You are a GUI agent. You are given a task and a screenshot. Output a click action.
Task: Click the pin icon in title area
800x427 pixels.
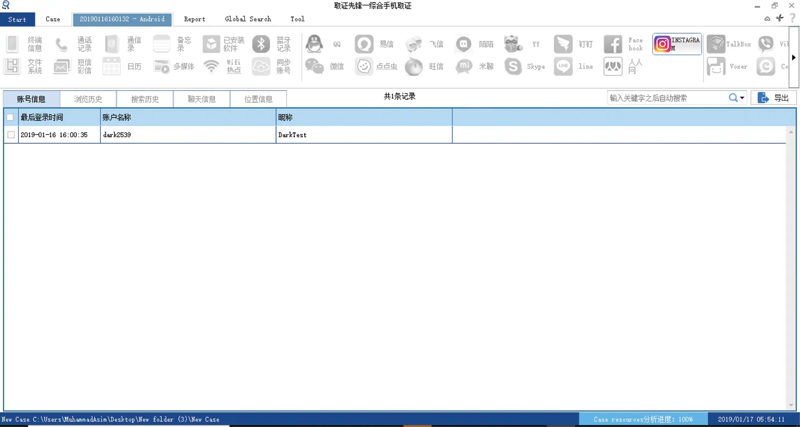click(x=780, y=18)
